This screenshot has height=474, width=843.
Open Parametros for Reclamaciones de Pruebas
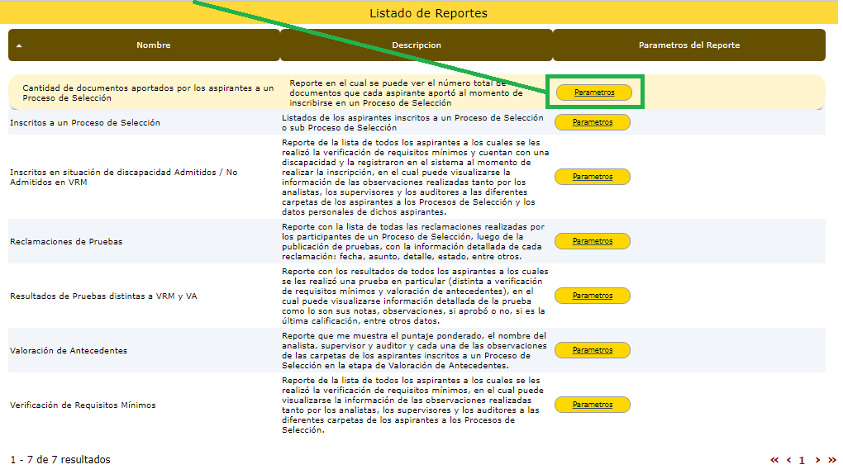pos(593,241)
